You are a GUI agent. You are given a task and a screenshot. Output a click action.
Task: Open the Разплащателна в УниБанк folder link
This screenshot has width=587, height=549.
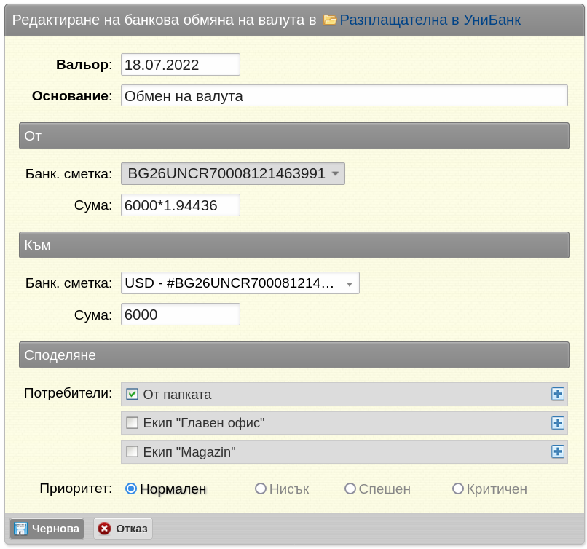point(430,20)
